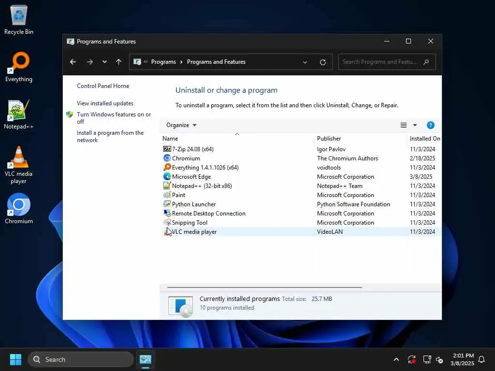The height and width of the screenshot is (371, 495).
Task: Expand the address bar history dropdown
Action: (305, 62)
